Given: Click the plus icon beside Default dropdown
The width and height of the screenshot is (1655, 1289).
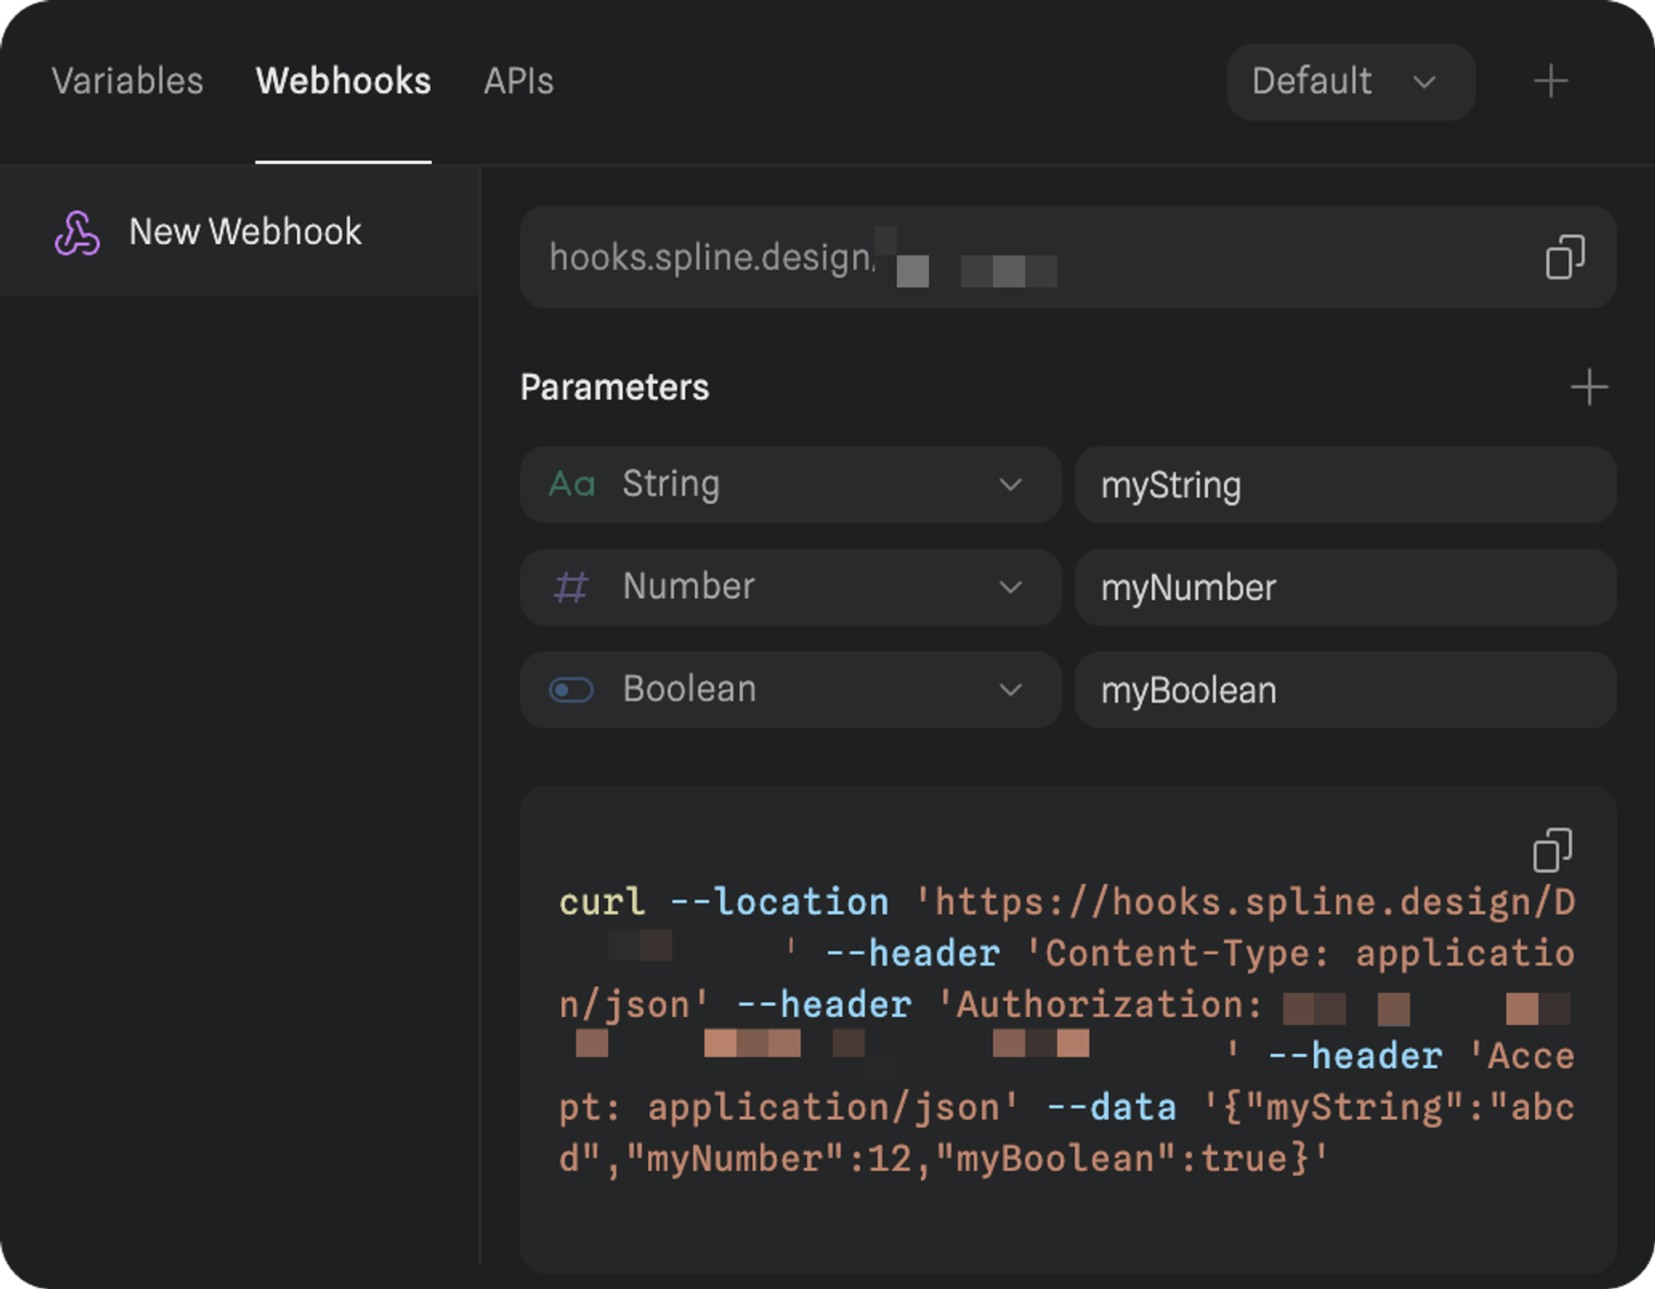Looking at the screenshot, I should click(1550, 82).
